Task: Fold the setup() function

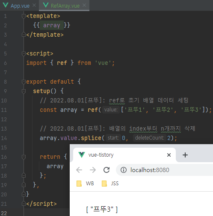Action: point(24,91)
